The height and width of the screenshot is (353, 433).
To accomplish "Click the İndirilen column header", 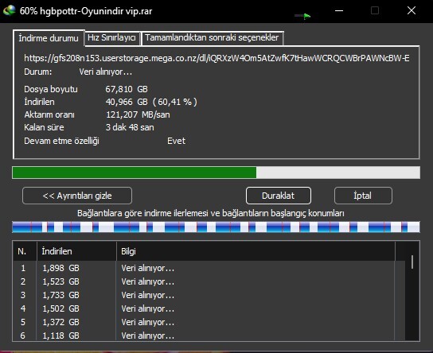I will pos(76,251).
